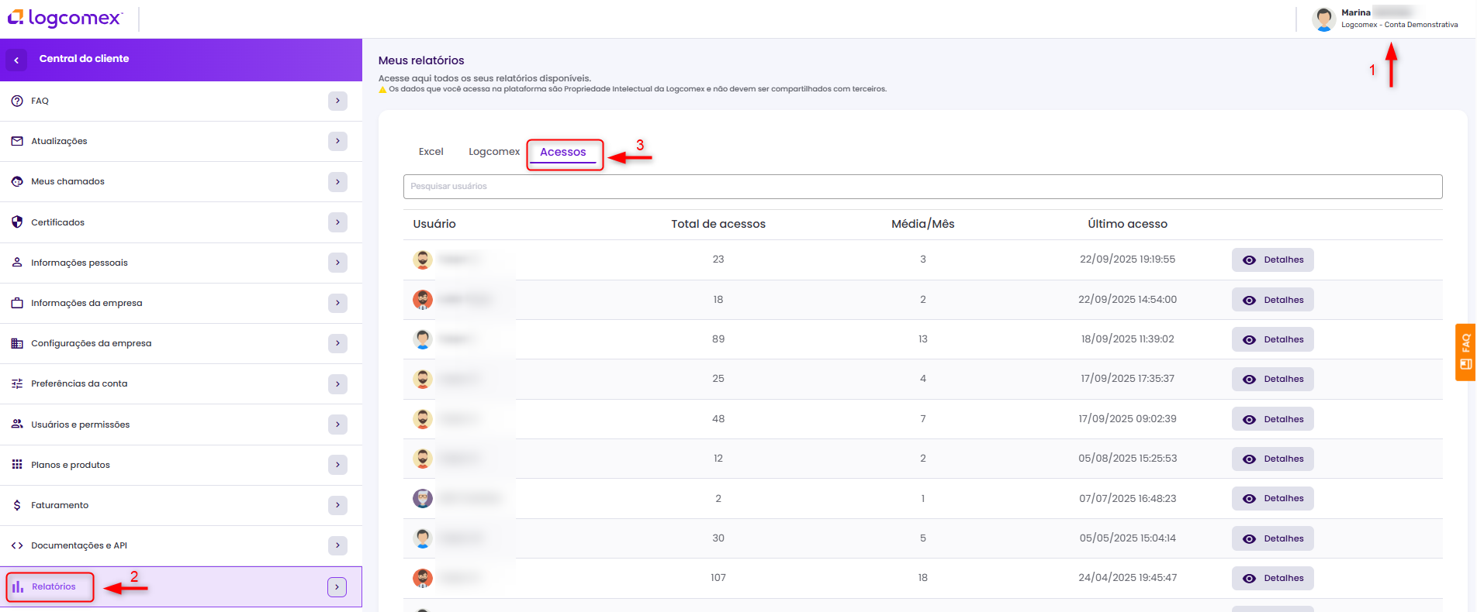Open Informações da empresa menu item
Viewport: 1477px width, 612px height.
(87, 303)
